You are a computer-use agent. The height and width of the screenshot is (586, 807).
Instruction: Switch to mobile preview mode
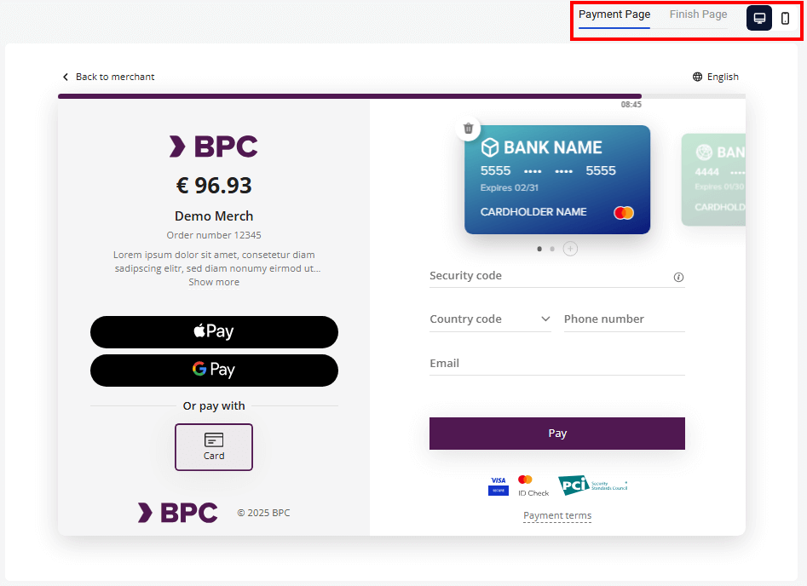click(785, 18)
